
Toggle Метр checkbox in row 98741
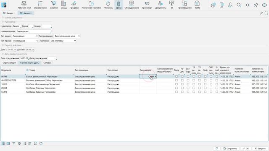pos(177,76)
